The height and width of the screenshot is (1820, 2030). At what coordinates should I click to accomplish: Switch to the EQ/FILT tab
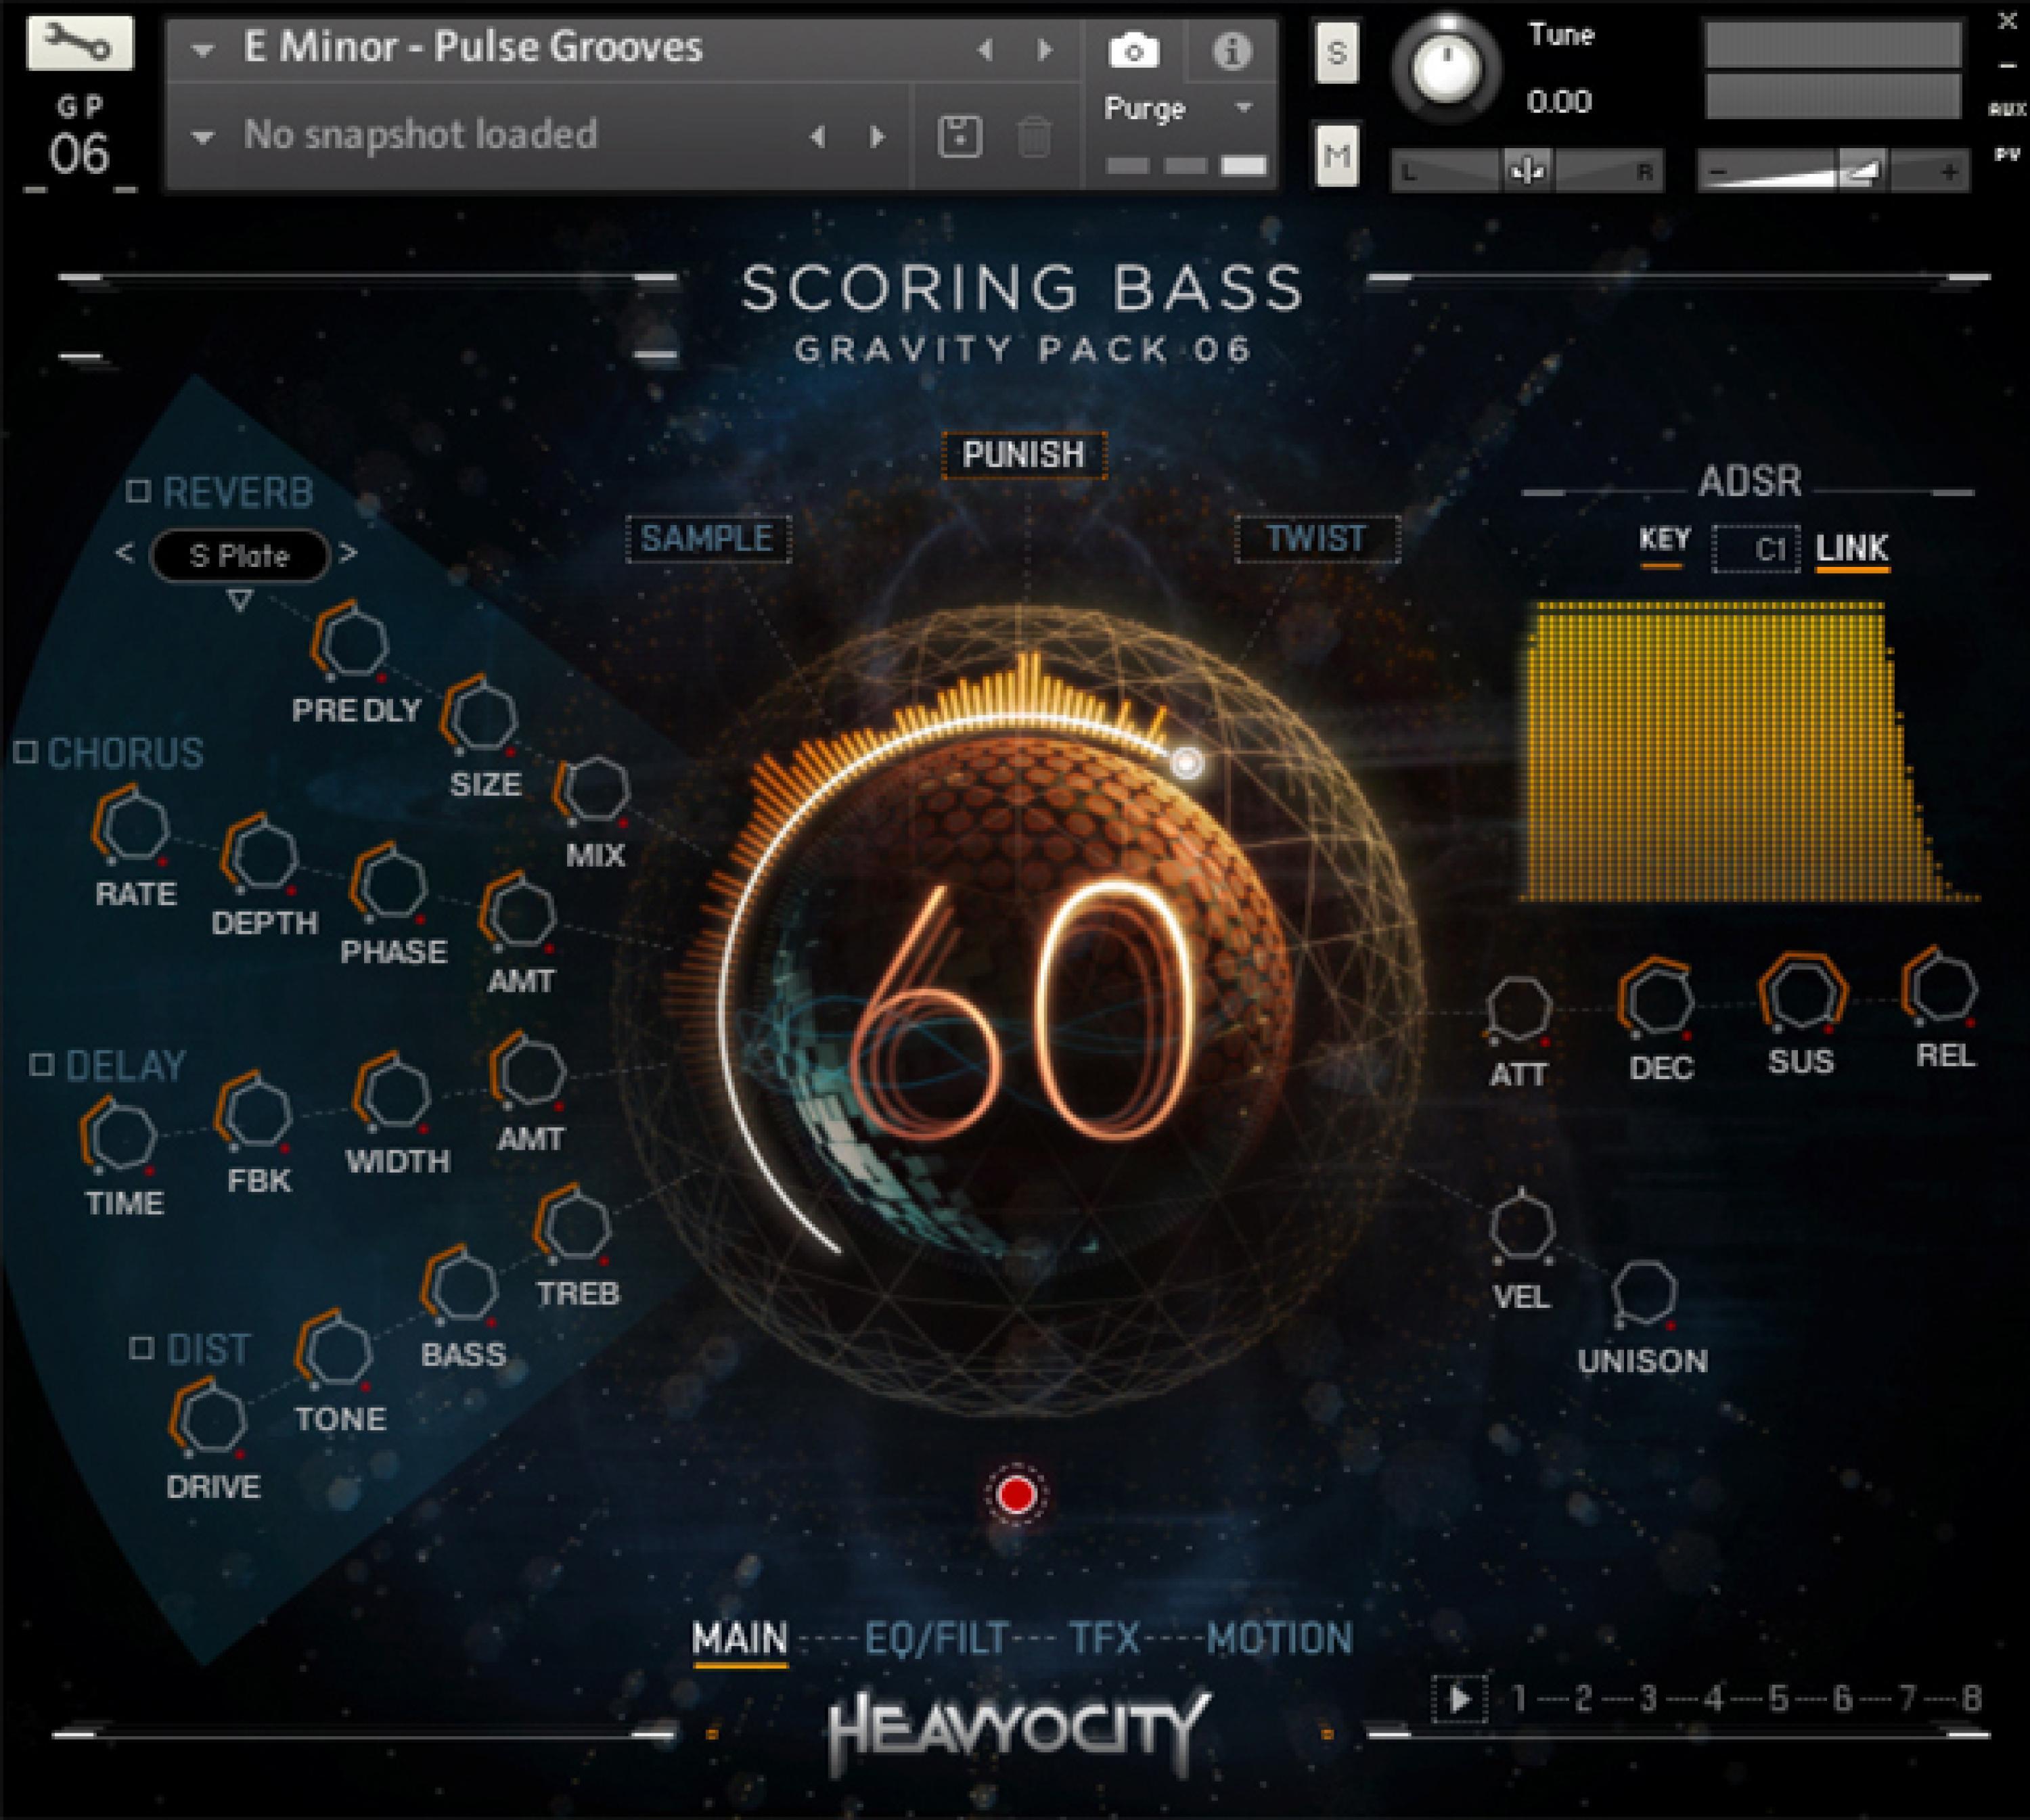coord(937,1639)
